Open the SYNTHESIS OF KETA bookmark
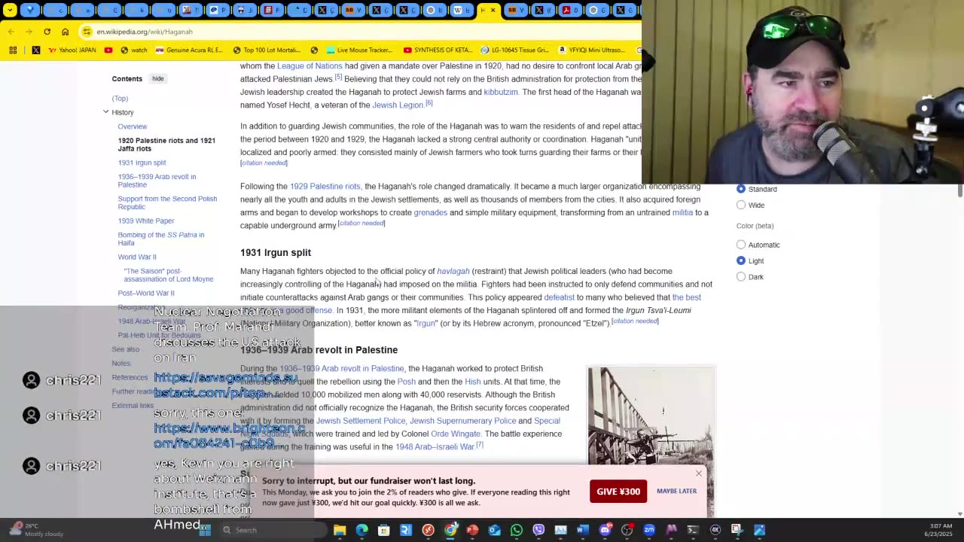This screenshot has width=964, height=542. [438, 50]
